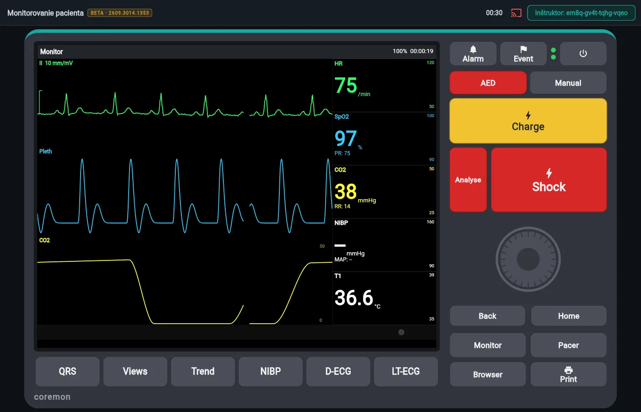
Task: Open the Pacer mode
Action: [569, 345]
